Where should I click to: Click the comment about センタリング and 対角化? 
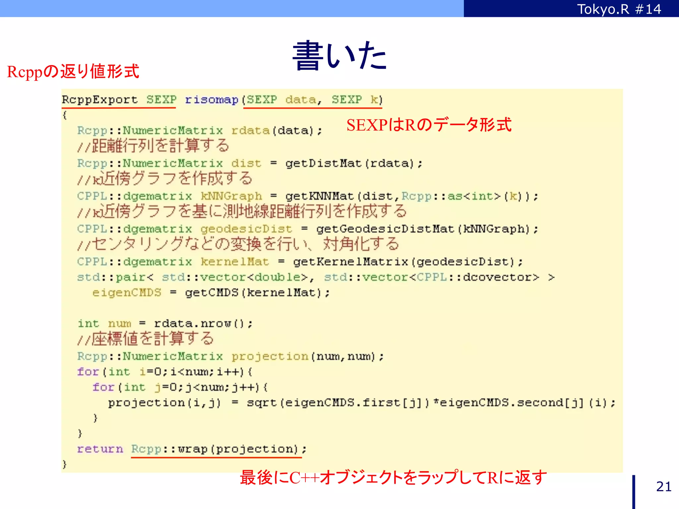238,244
